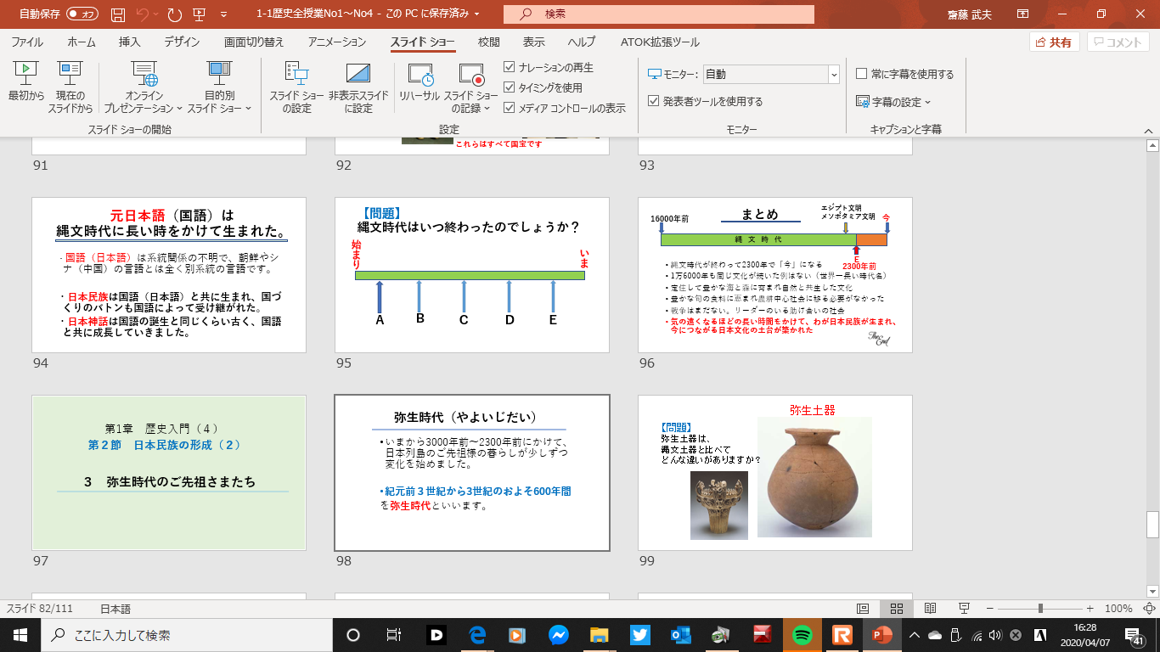Click the Redo arrow in the title bar
This screenshot has width=1160, height=652.
coord(174,14)
